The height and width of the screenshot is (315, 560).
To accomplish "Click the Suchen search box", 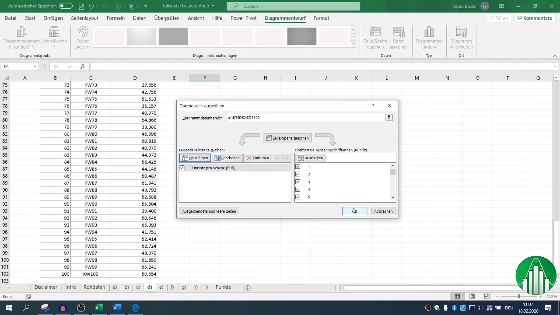I will pos(293,6).
